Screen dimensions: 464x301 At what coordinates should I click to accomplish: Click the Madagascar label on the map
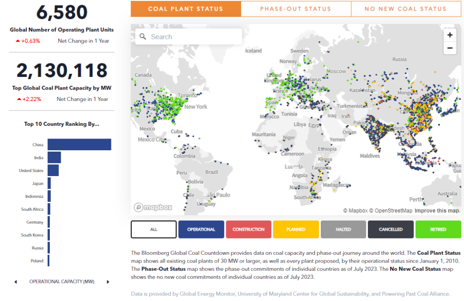pos(337,185)
